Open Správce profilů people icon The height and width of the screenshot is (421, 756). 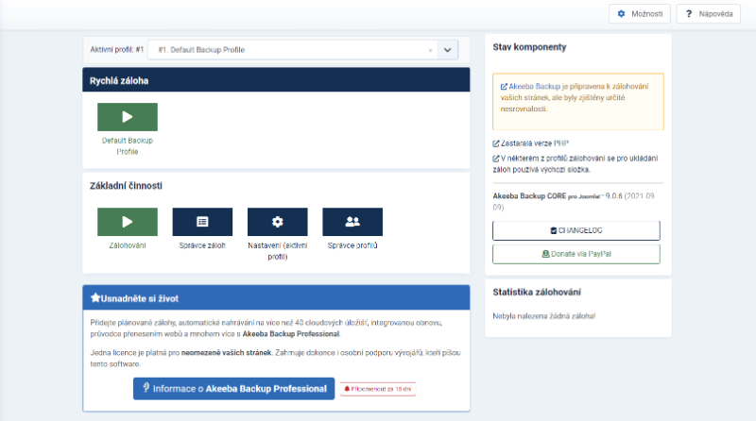(x=352, y=222)
